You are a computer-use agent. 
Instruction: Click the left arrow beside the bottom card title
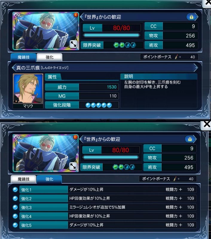click(82, 139)
